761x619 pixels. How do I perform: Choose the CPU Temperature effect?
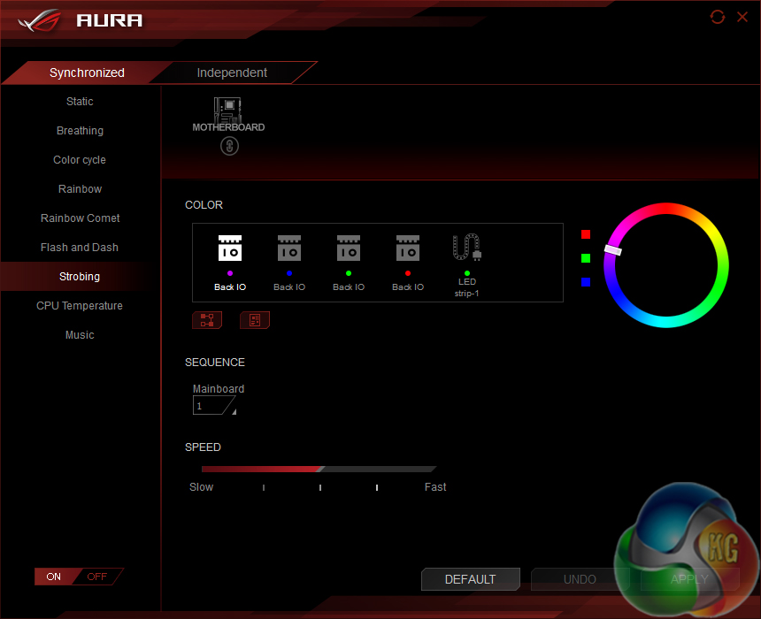(80, 306)
